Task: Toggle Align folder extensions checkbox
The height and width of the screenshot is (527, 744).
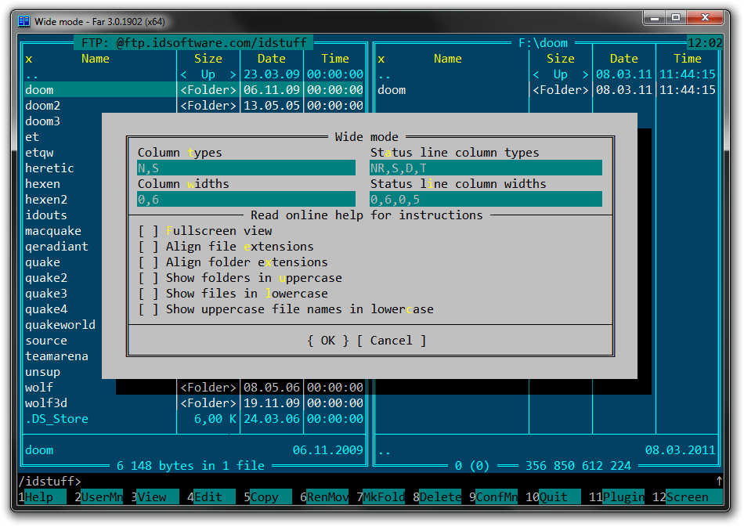Action: 149,262
